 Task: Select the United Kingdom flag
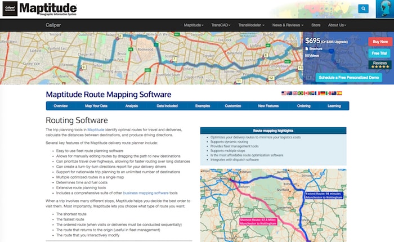click(295, 93)
